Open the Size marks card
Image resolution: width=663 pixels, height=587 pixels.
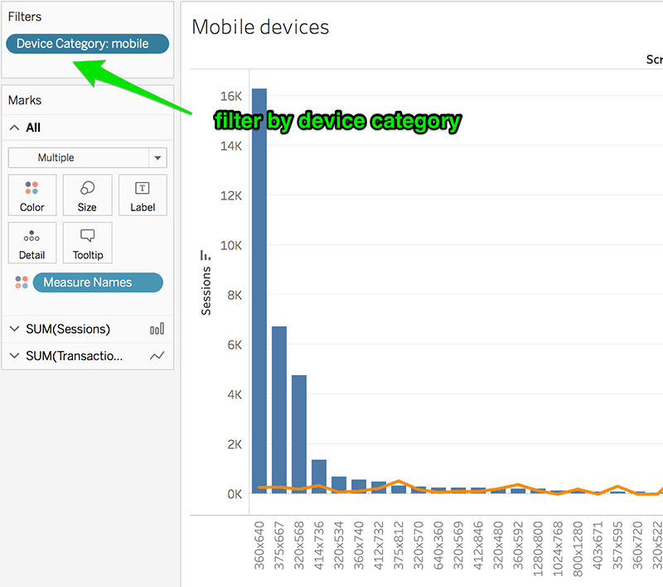coord(88,195)
